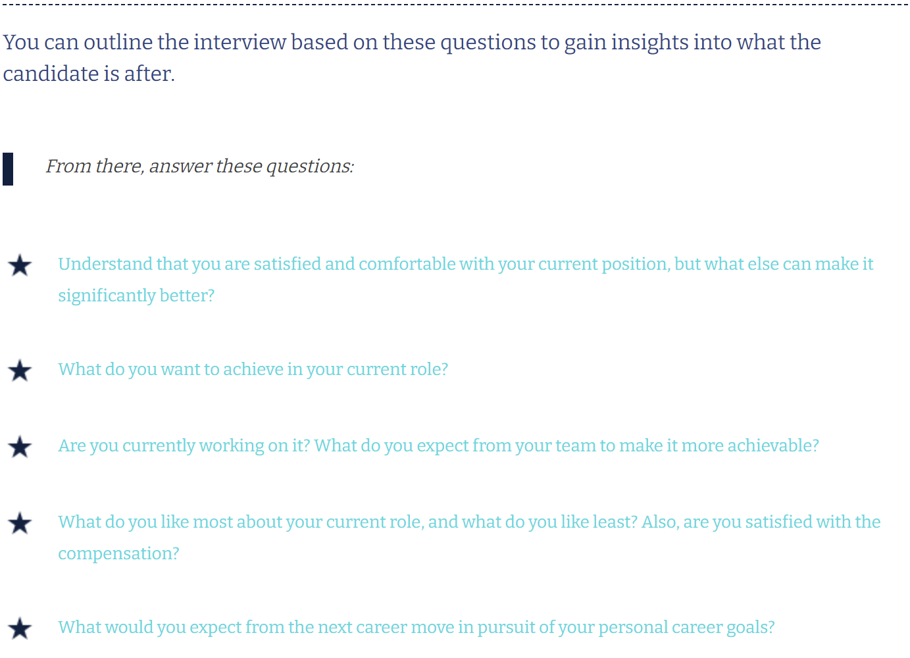Click the star beside 'What do you like most'
910x658 pixels.
pyautogui.click(x=20, y=523)
